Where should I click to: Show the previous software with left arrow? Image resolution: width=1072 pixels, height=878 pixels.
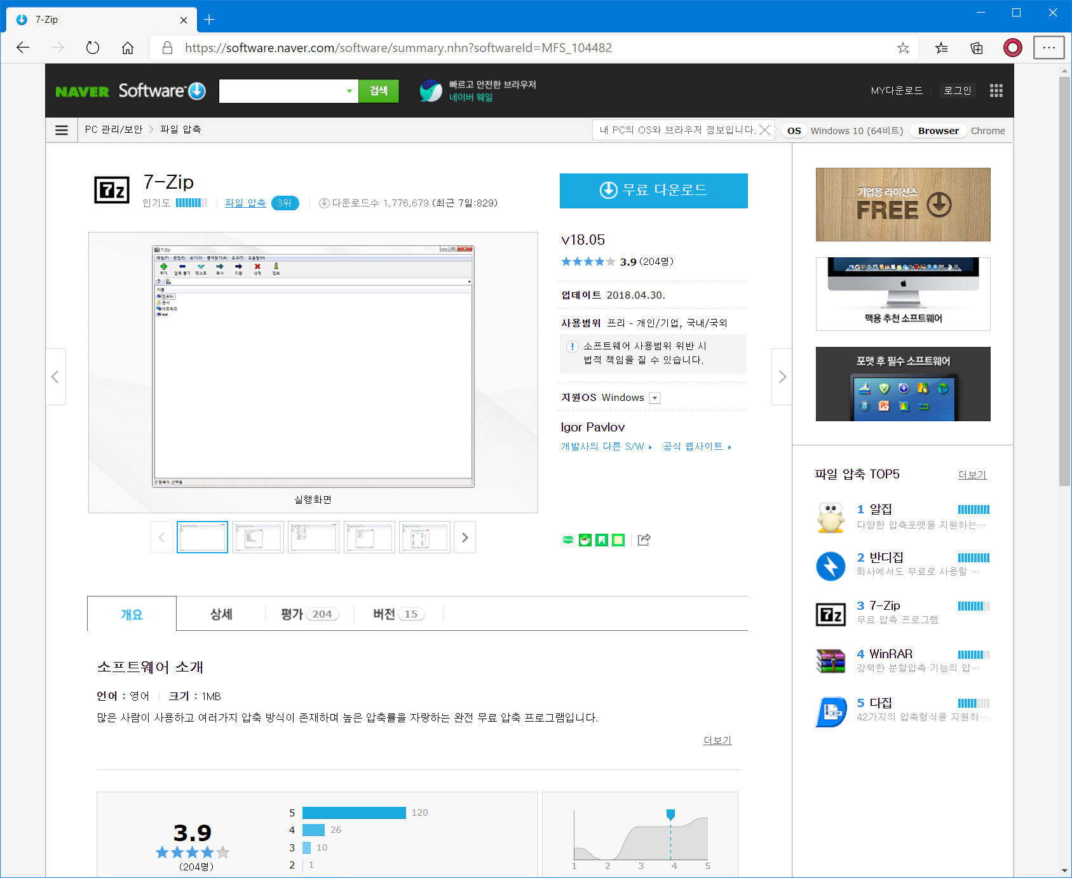pyautogui.click(x=56, y=377)
